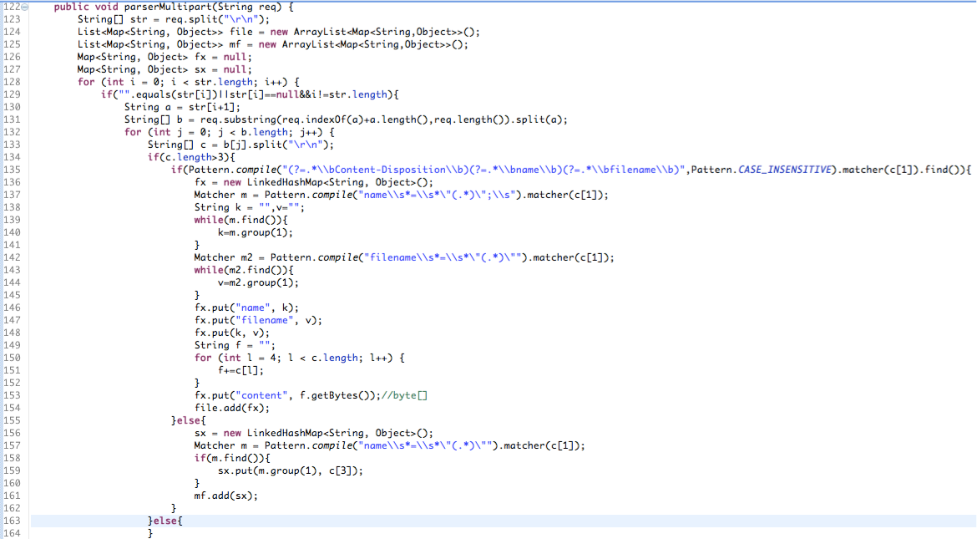977x539 pixels.
Task: Click the }else{ on highlighted line 163
Action: [165, 521]
